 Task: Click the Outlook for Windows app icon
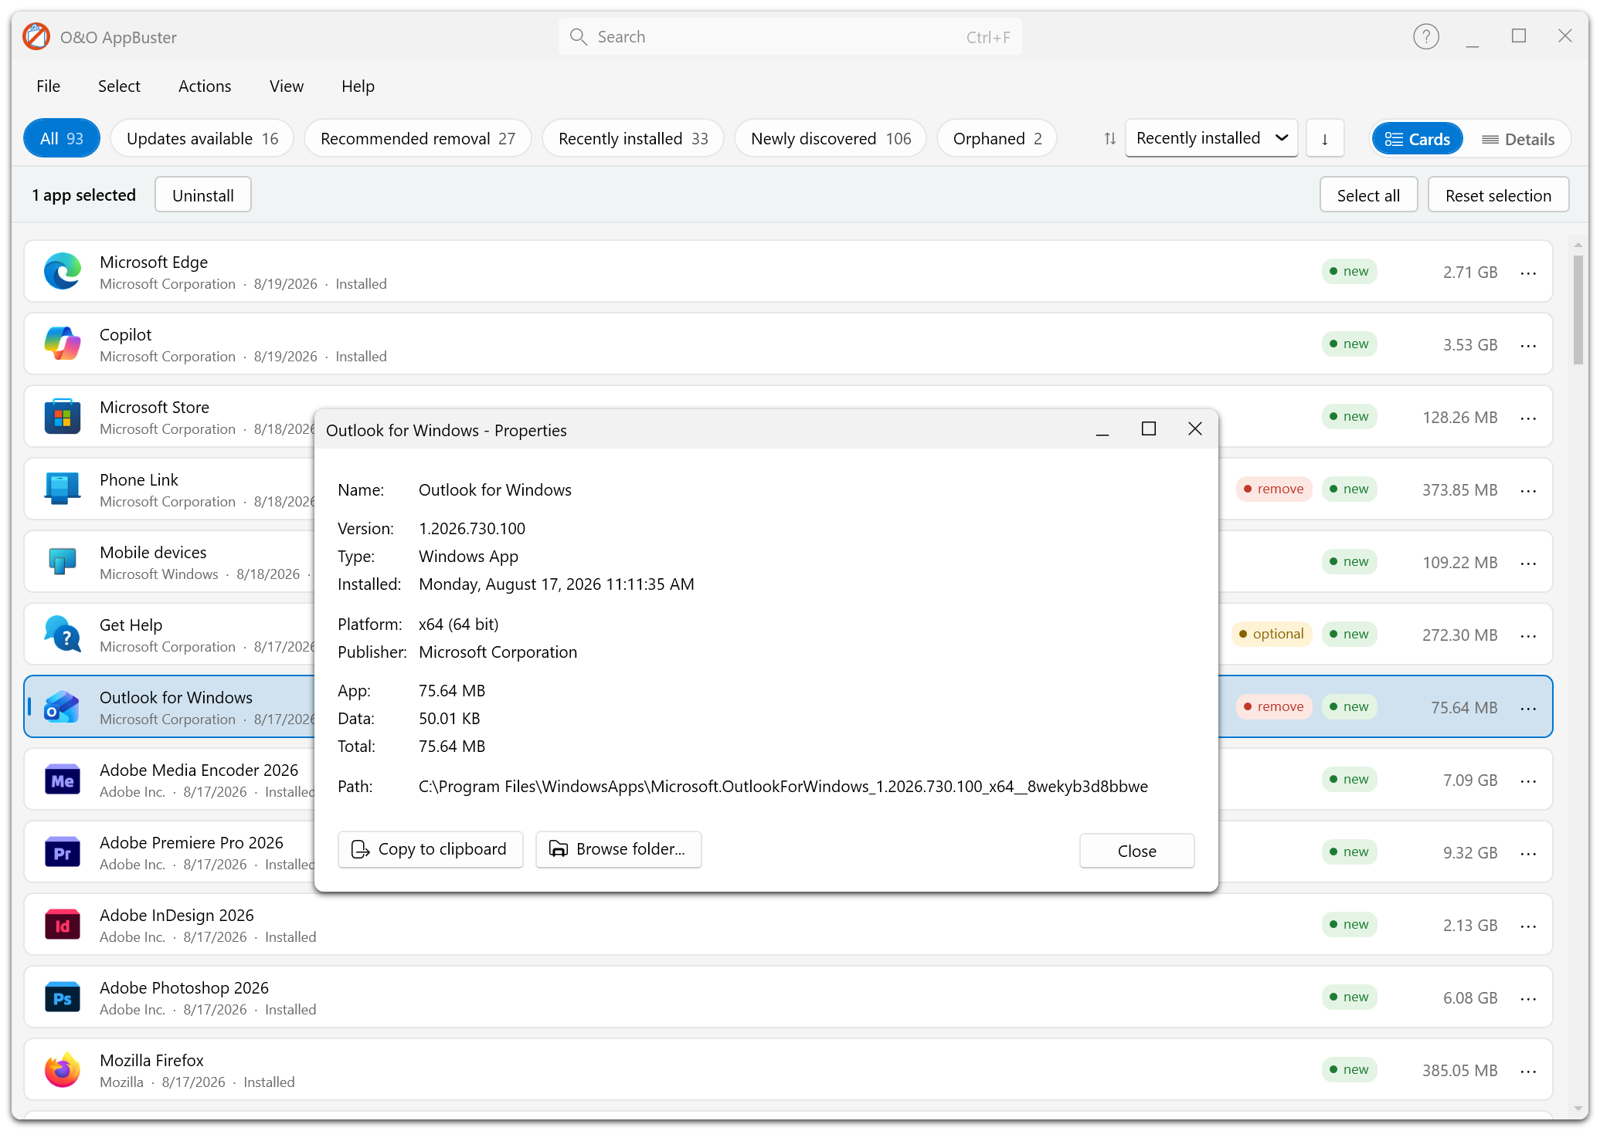pos(63,707)
